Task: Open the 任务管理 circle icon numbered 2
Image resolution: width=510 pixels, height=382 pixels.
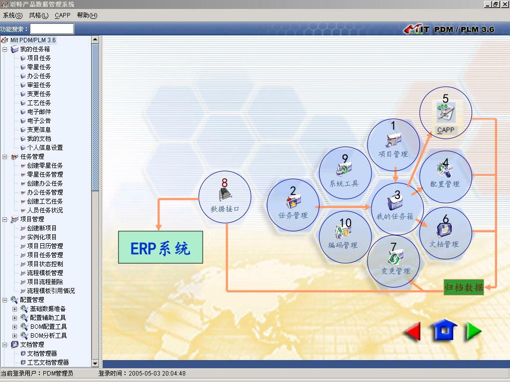Action: (x=293, y=205)
